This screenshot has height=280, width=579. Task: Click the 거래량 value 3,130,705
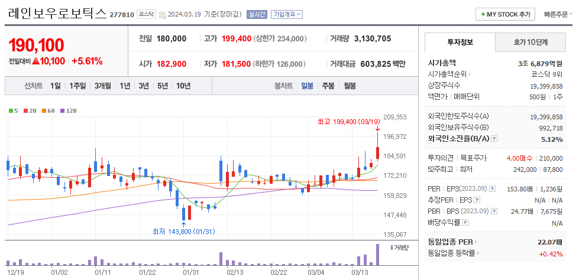click(x=373, y=39)
